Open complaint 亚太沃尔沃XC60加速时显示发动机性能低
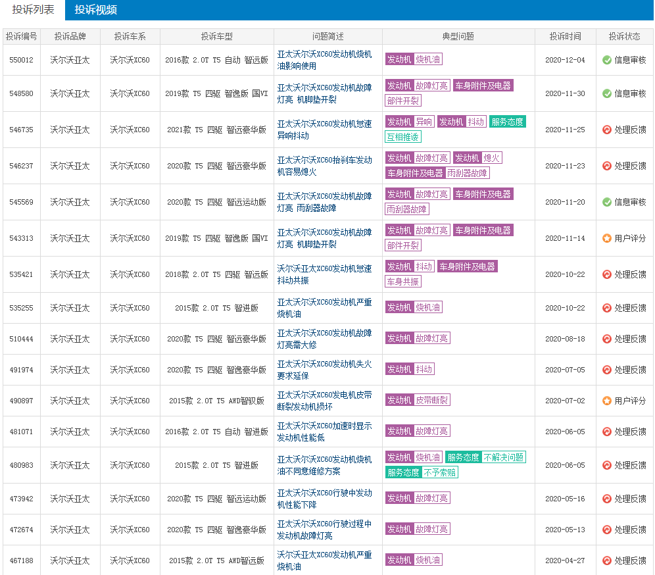The image size is (655, 575). click(325, 432)
